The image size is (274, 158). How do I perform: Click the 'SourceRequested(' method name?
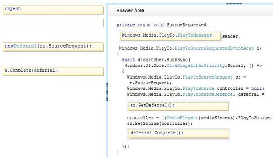pos(187,25)
